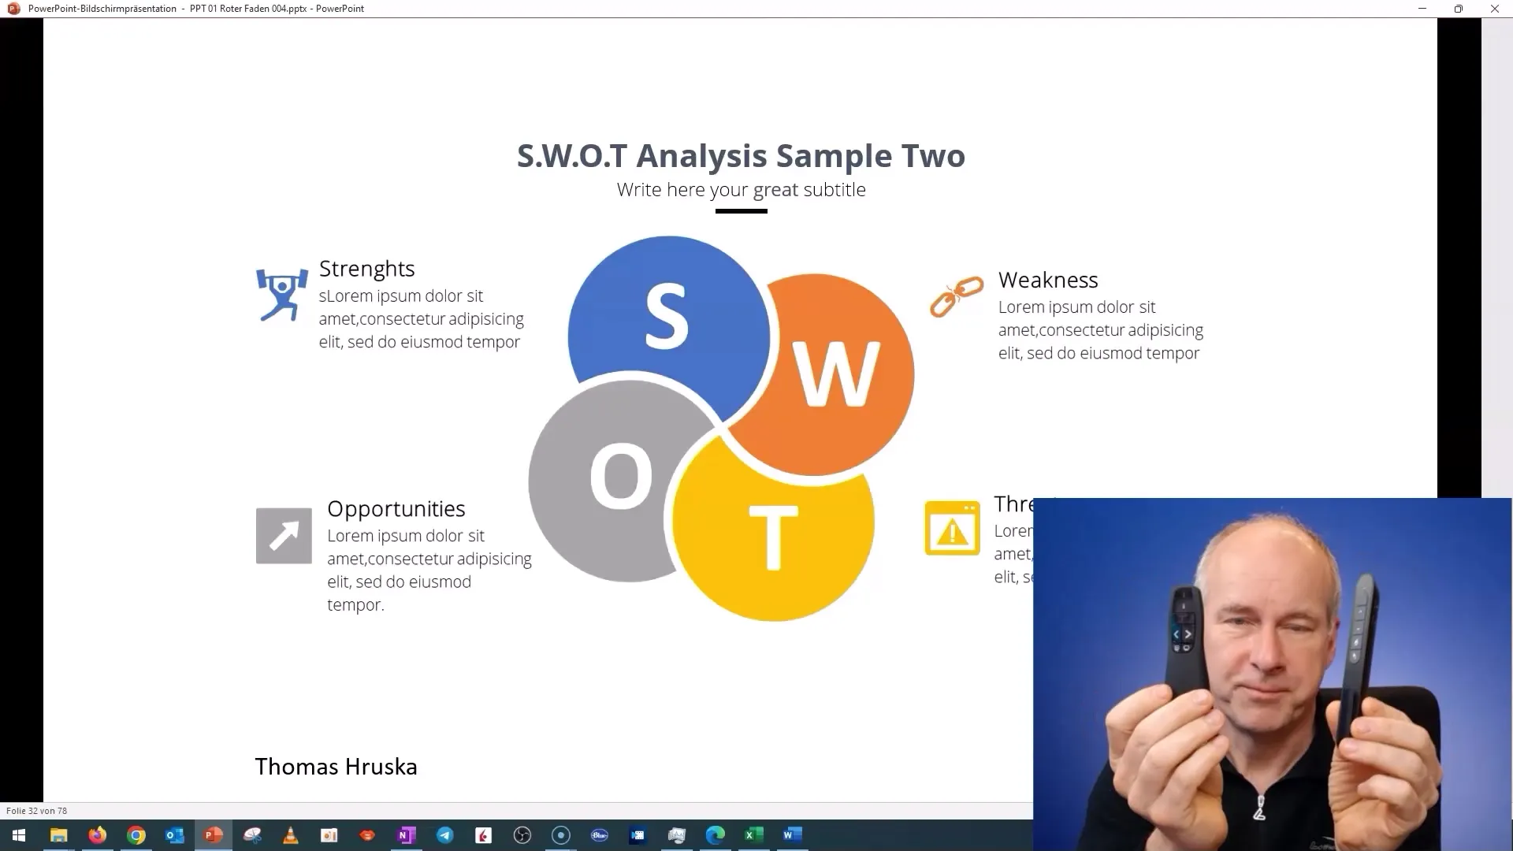Click the subtitle 'Write here your great subtitle'
Image resolution: width=1513 pixels, height=851 pixels.
pyautogui.click(x=741, y=189)
